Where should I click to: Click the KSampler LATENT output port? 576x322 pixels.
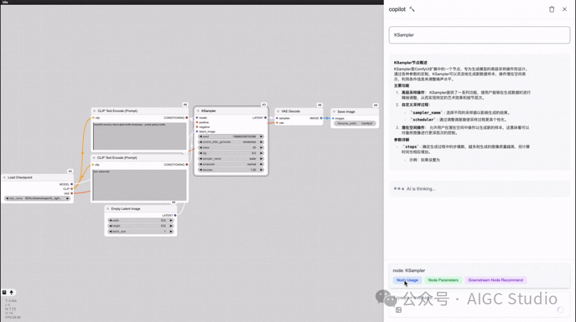tap(266, 118)
